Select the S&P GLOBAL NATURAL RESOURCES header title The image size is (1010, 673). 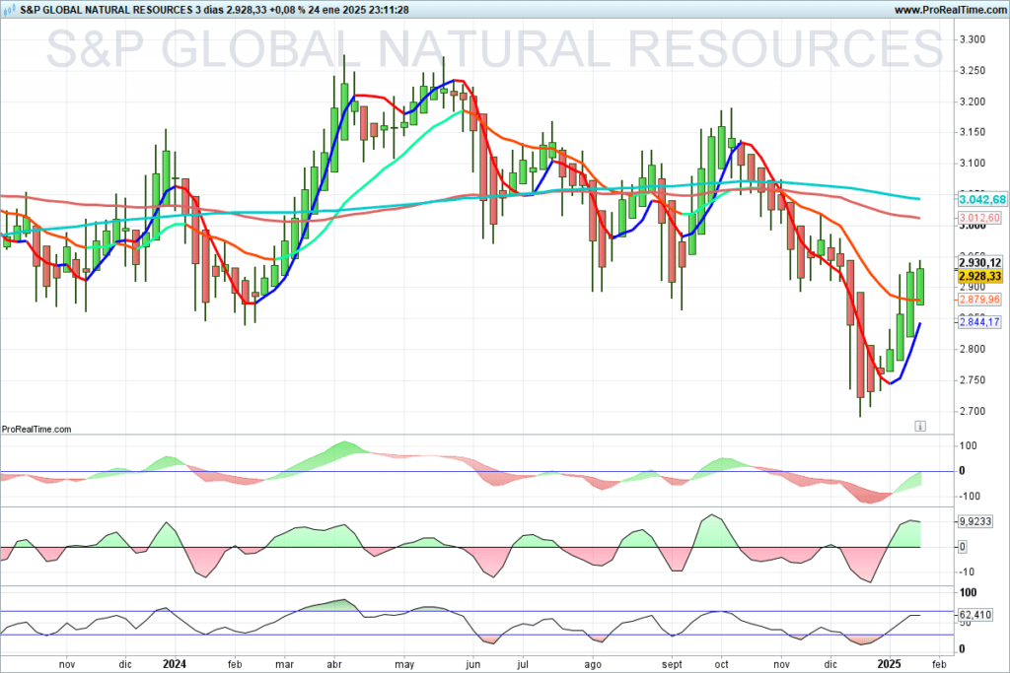pos(107,10)
